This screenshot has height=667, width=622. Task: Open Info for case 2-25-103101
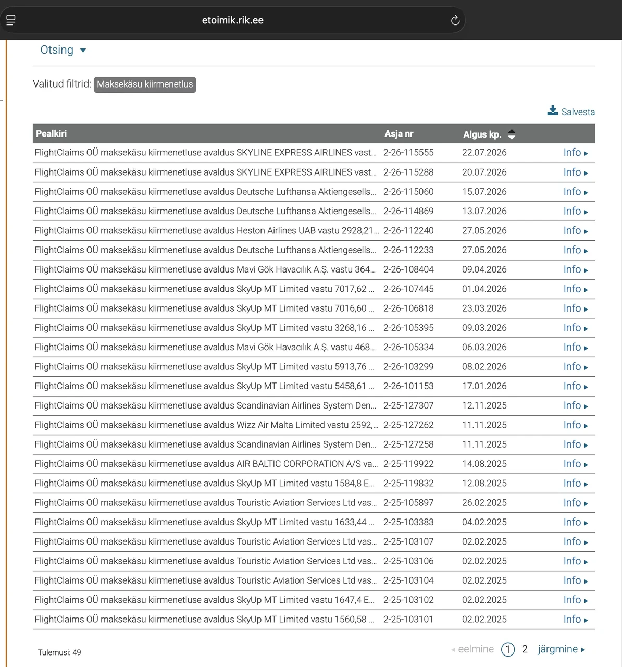tap(575, 620)
